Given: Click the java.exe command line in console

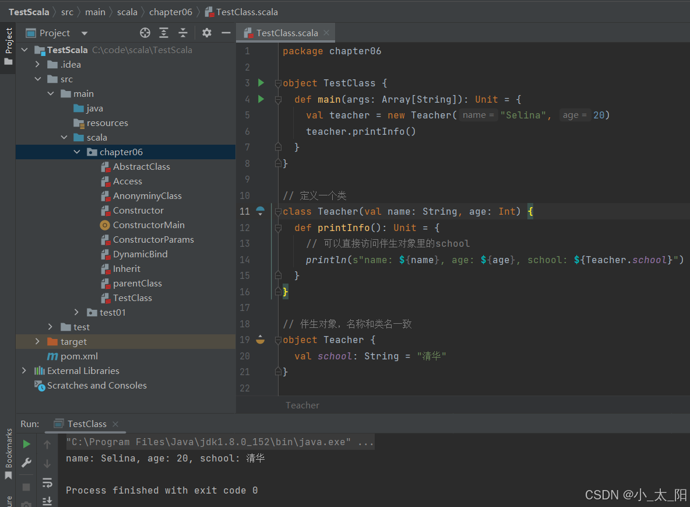Looking at the screenshot, I should pos(220,442).
